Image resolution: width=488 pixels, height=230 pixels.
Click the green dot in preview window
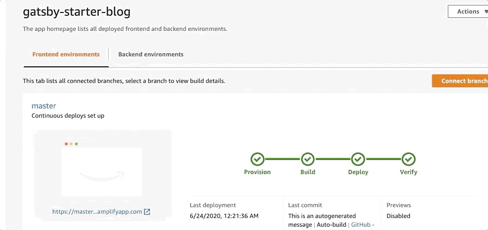point(76,144)
